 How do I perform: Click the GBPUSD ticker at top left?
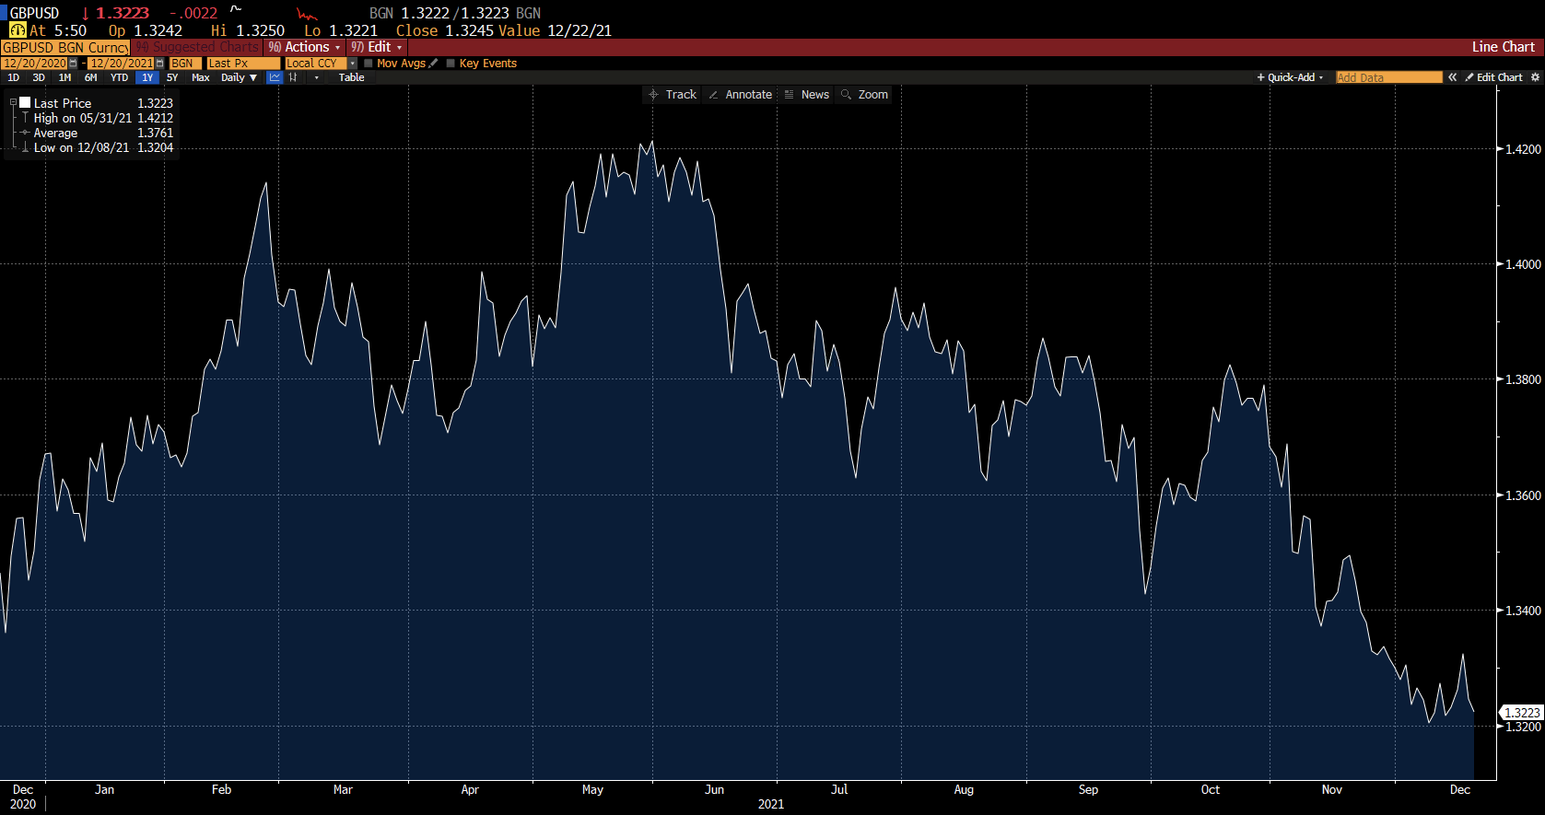34,14
